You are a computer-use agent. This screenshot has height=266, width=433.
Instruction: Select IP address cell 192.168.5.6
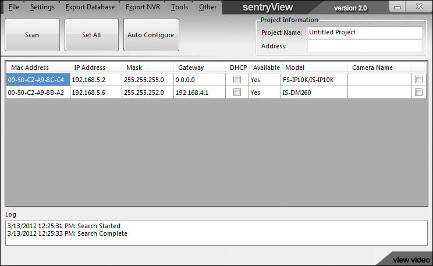pyautogui.click(x=96, y=93)
